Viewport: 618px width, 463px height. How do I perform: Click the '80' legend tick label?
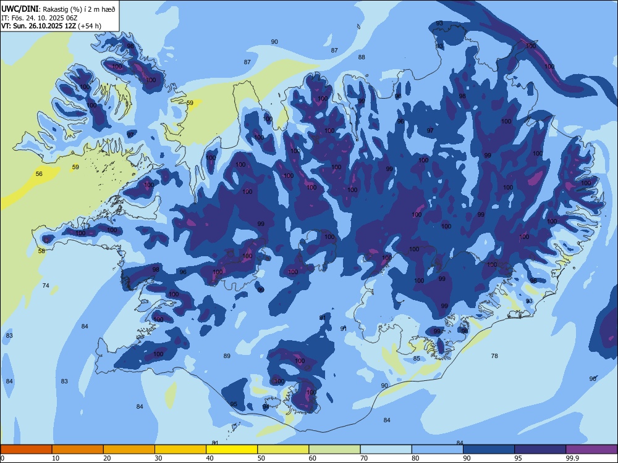click(x=415, y=458)
